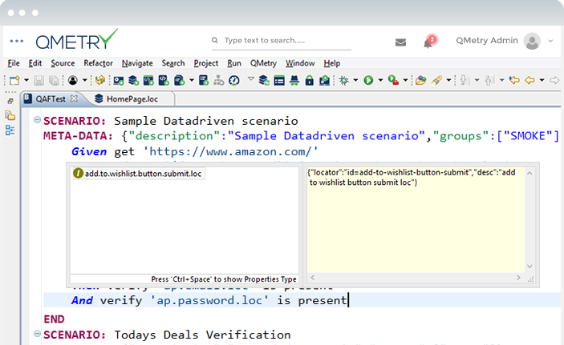Expand the Run configurations dropdown
This screenshot has height=345, width=564.
pyautogui.click(x=380, y=80)
